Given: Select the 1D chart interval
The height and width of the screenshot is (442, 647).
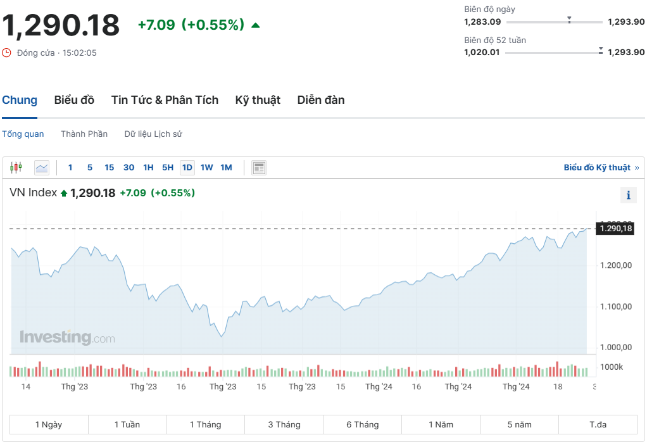Looking at the screenshot, I should click(187, 168).
